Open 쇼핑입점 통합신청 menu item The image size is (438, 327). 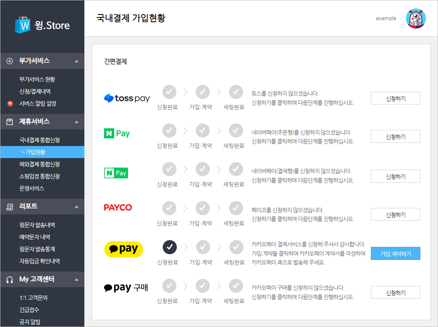click(x=39, y=176)
